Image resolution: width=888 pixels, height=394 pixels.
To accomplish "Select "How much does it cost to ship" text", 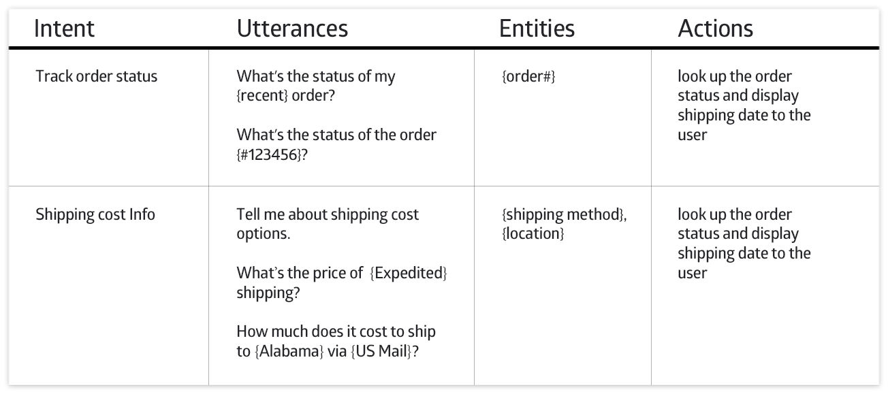I will pos(336,332).
